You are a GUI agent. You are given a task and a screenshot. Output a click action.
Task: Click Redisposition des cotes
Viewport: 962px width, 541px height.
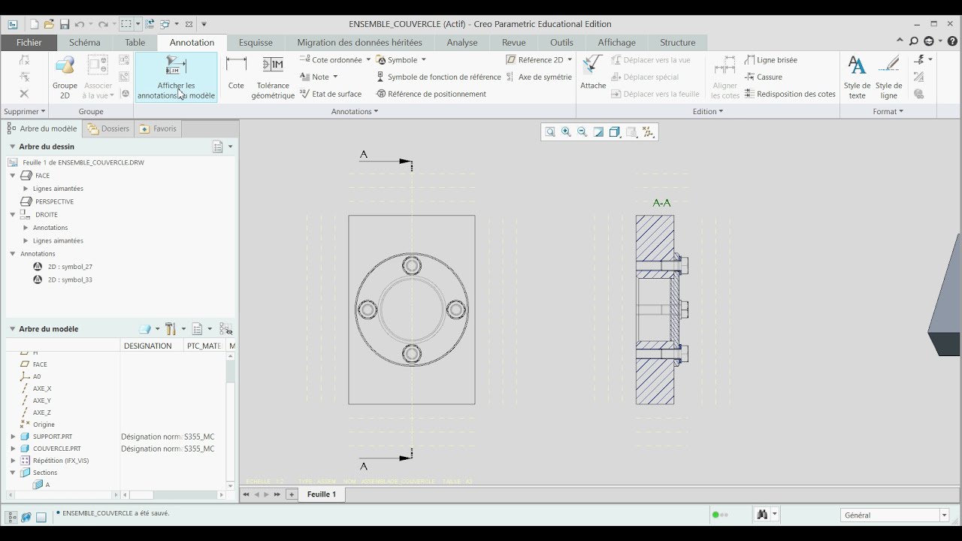pyautogui.click(x=790, y=94)
